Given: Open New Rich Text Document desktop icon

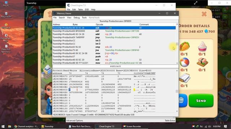Looking at the screenshot, I should point(6,49).
